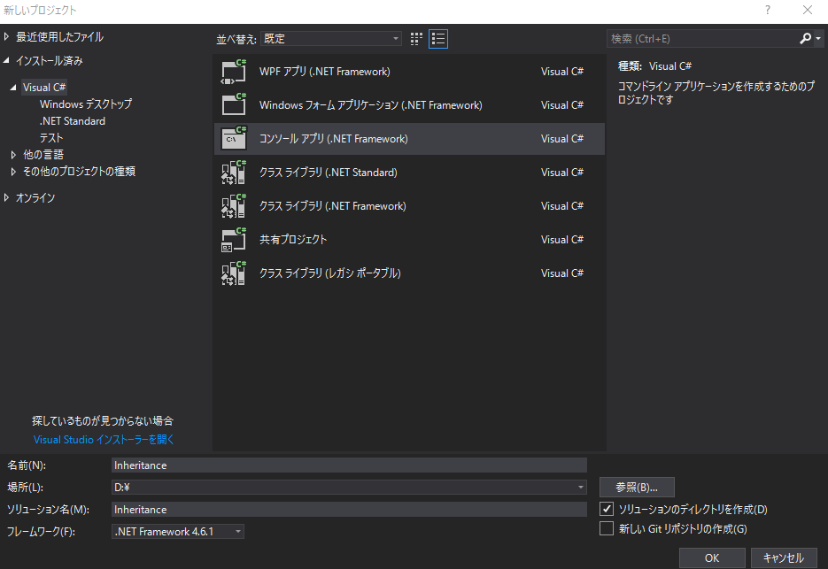The height and width of the screenshot is (569, 828).
Task: Select Visual C# in the tree
Action: click(44, 88)
